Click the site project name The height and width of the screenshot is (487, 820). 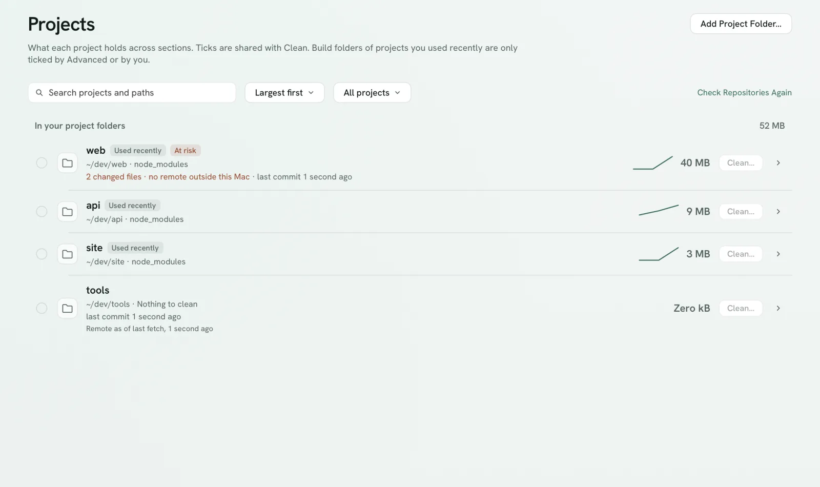94,248
